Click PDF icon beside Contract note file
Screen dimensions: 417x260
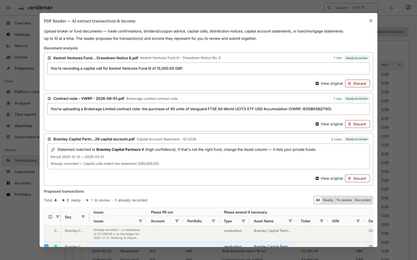click(x=49, y=99)
